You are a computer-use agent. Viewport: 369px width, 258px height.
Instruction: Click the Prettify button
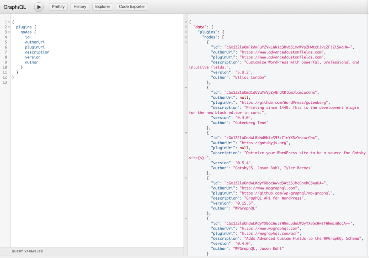click(x=58, y=7)
